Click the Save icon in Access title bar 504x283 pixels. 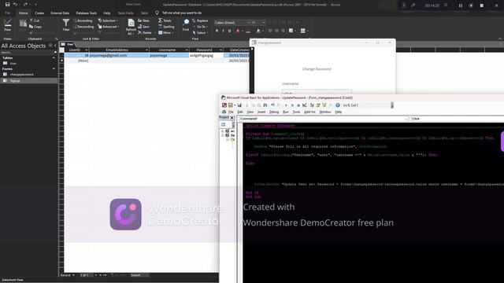click(7, 5)
